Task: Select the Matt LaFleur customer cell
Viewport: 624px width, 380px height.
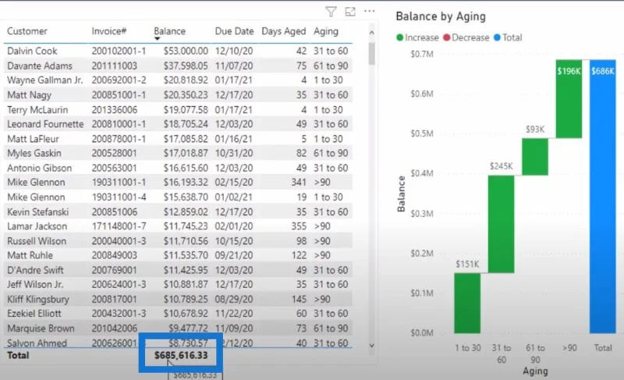Action: 33,139
